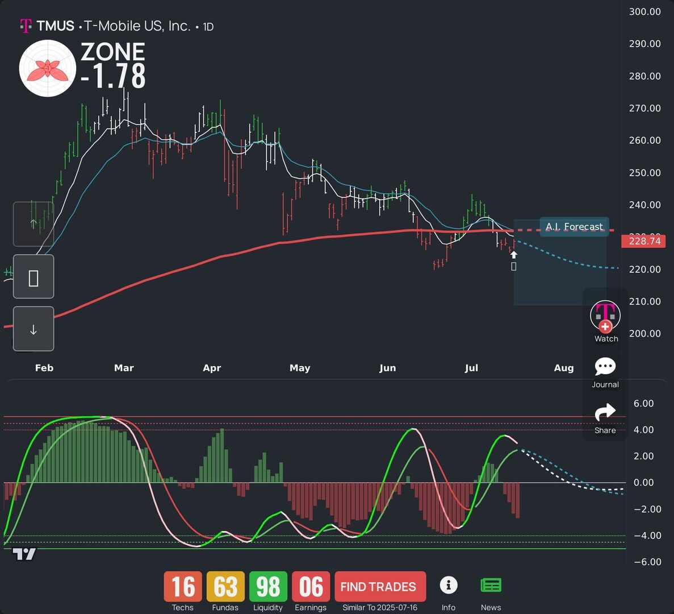Click the up arrow navigation button
The image size is (674, 614).
[x=34, y=224]
